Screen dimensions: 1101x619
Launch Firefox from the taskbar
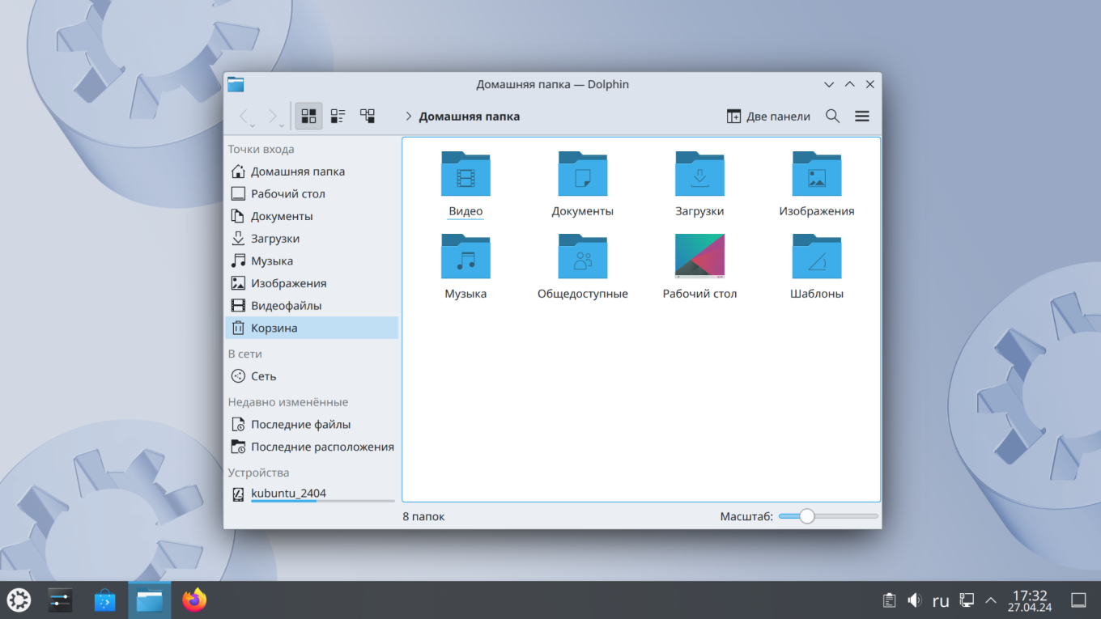pos(194,600)
